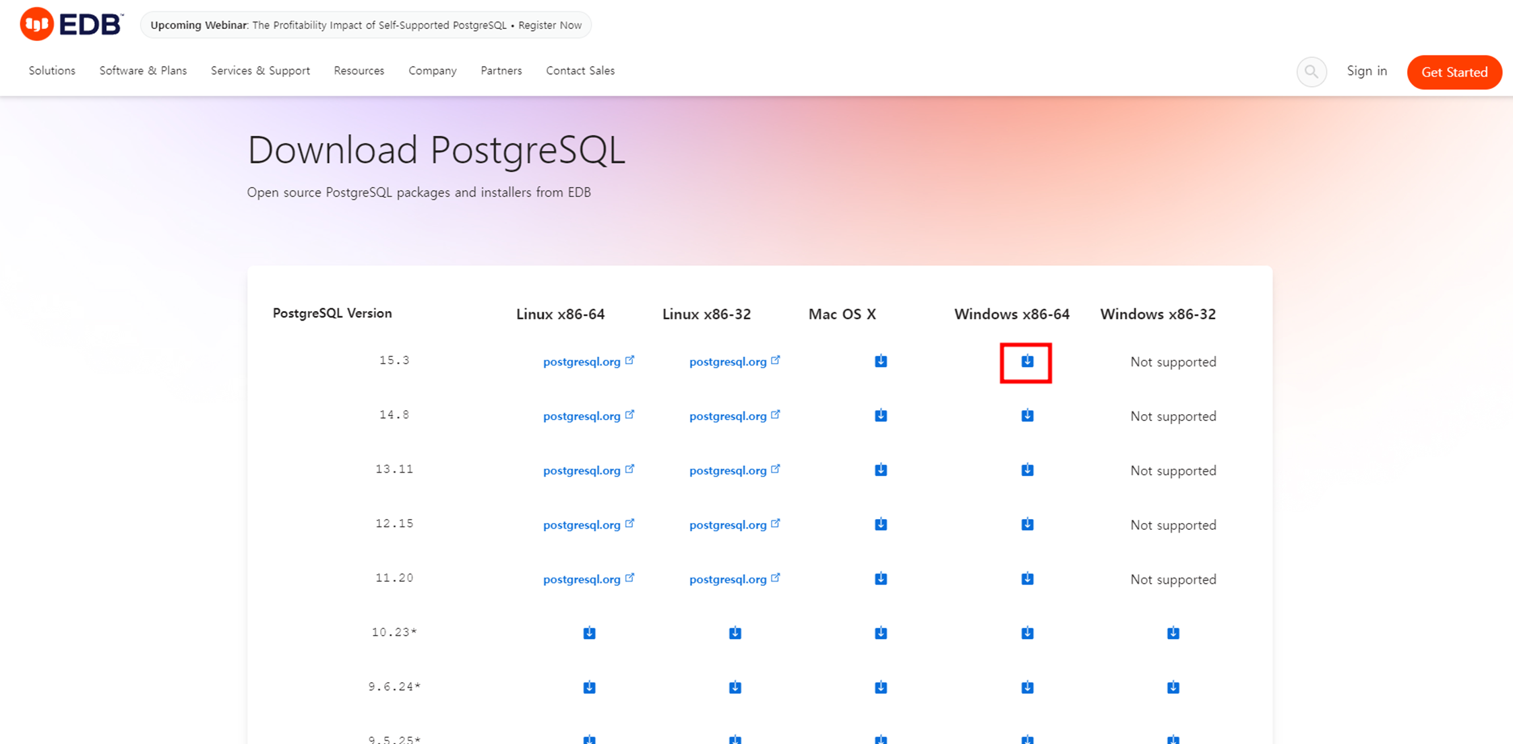1513x744 pixels.
Task: Click the Upcoming Webinar Register Now banner
Action: [366, 25]
